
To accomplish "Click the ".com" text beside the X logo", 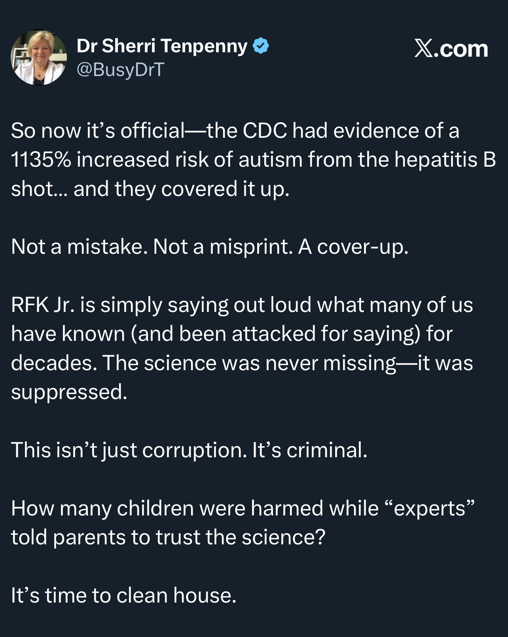I will 461,49.
